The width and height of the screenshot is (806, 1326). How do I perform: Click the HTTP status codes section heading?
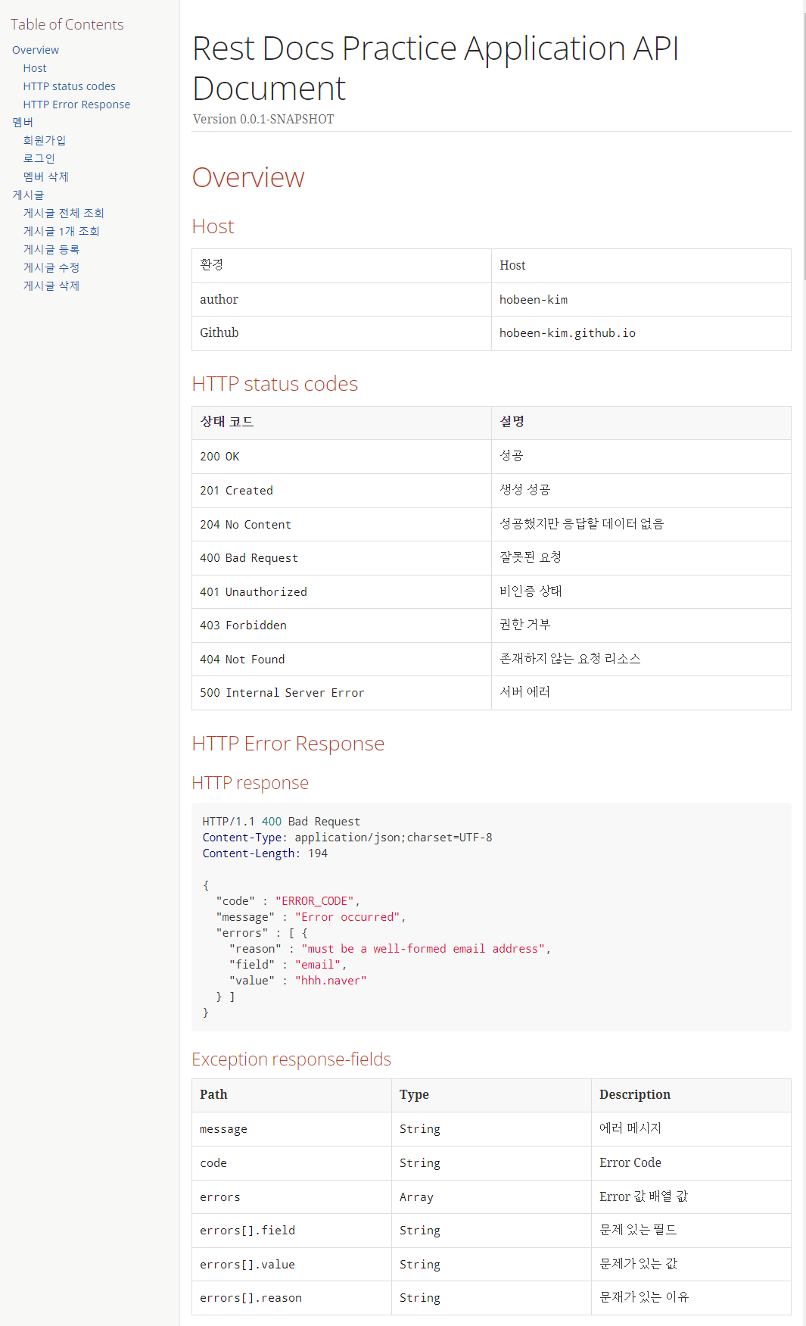click(x=275, y=384)
